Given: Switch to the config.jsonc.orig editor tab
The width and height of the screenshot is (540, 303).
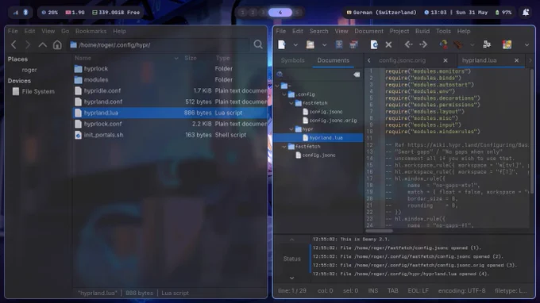Looking at the screenshot, I should [403, 60].
